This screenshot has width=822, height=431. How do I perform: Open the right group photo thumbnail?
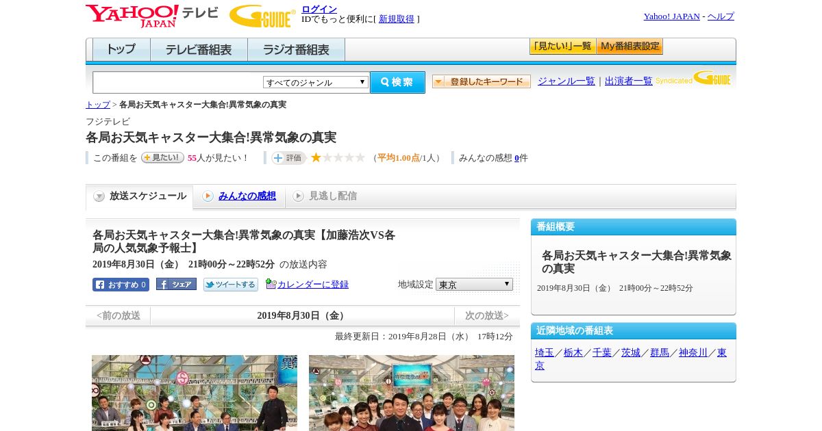(x=412, y=393)
